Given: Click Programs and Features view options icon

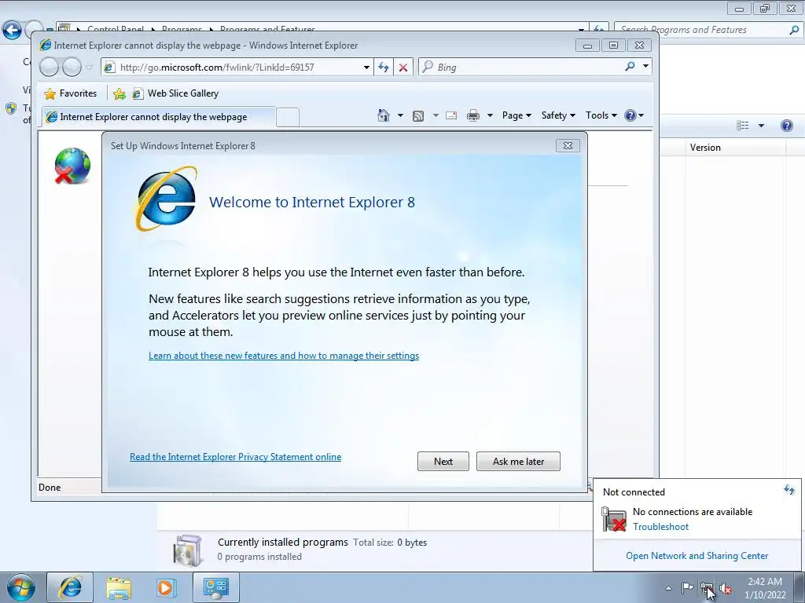Looking at the screenshot, I should click(742, 126).
